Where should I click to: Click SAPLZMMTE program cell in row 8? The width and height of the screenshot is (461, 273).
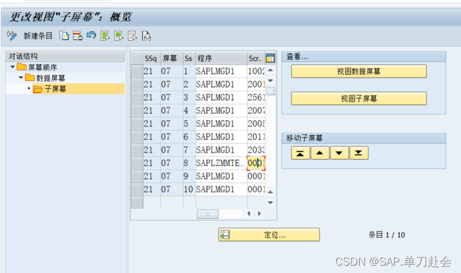point(221,163)
